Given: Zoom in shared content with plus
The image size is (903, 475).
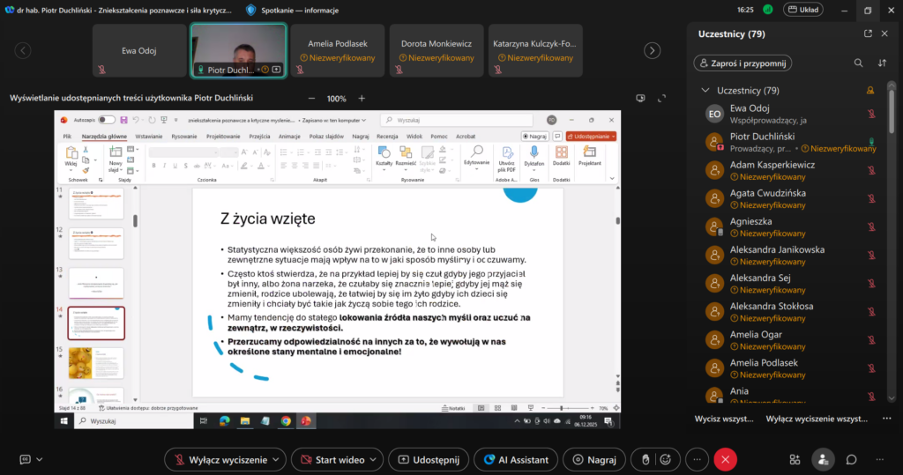Looking at the screenshot, I should click(362, 99).
